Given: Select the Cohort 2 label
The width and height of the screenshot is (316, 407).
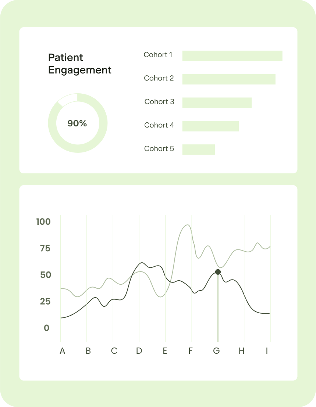Looking at the screenshot, I should pyautogui.click(x=159, y=78).
